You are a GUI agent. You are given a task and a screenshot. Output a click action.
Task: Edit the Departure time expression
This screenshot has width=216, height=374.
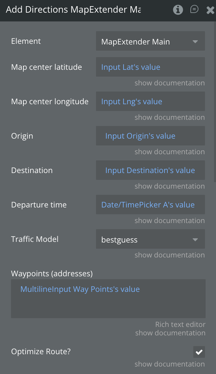tap(150, 205)
